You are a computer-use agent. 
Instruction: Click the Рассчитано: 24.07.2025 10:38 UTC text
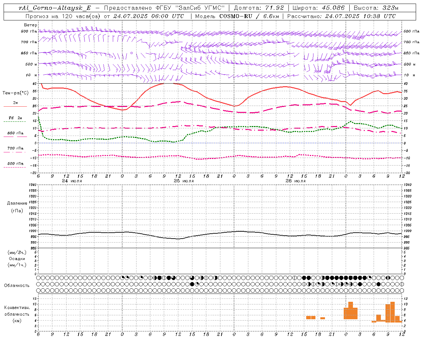pyautogui.click(x=341, y=16)
